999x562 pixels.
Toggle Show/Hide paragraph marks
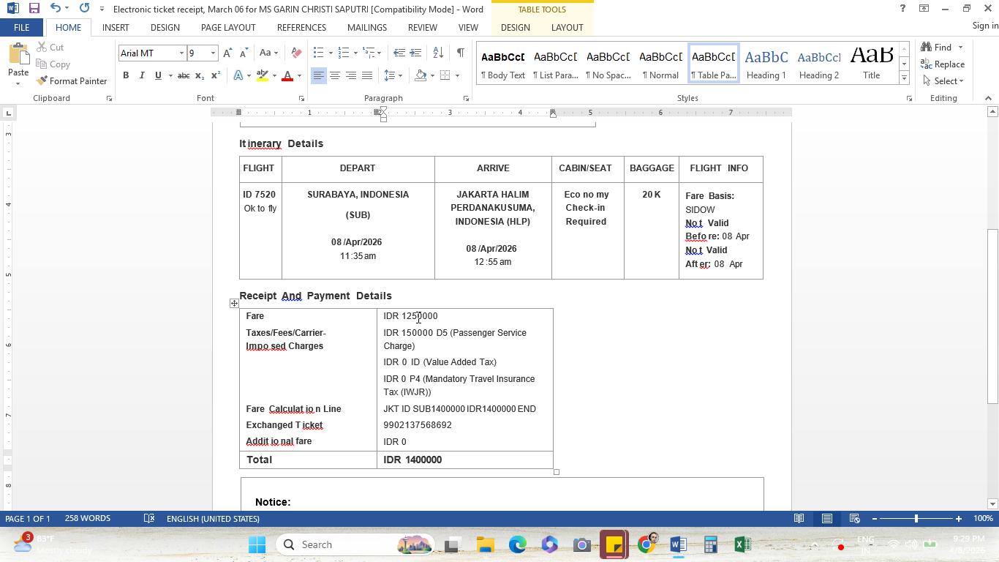[x=460, y=53]
